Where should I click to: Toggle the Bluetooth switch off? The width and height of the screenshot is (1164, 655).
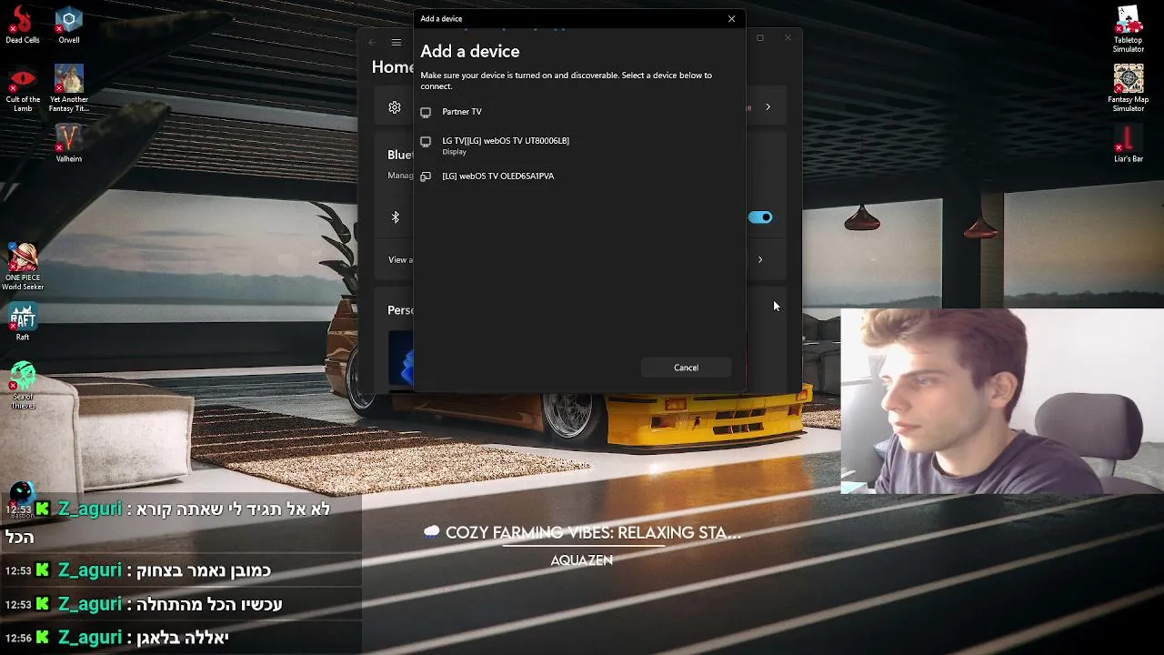tap(760, 217)
